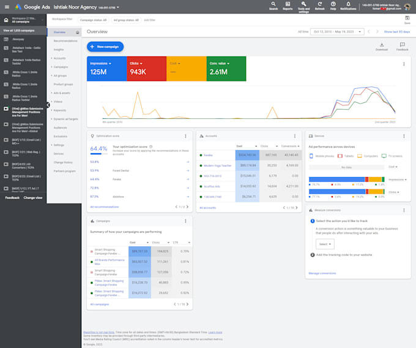The image size is (416, 348).
Task: Open Devices card three-dot menu
Action: point(404,136)
